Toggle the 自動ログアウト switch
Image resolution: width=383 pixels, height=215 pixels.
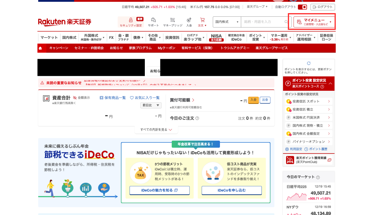303,7
